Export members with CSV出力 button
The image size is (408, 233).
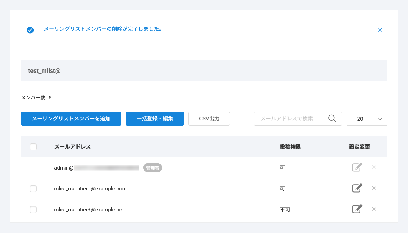coord(209,119)
